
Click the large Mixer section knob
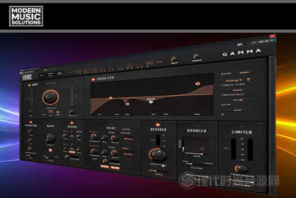coord(51,138)
